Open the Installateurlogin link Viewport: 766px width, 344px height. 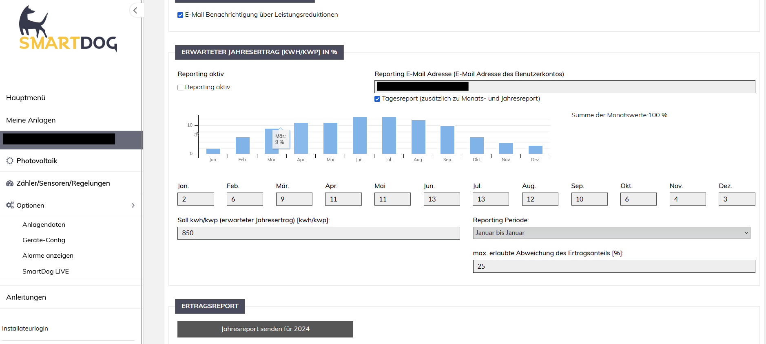(x=25, y=329)
